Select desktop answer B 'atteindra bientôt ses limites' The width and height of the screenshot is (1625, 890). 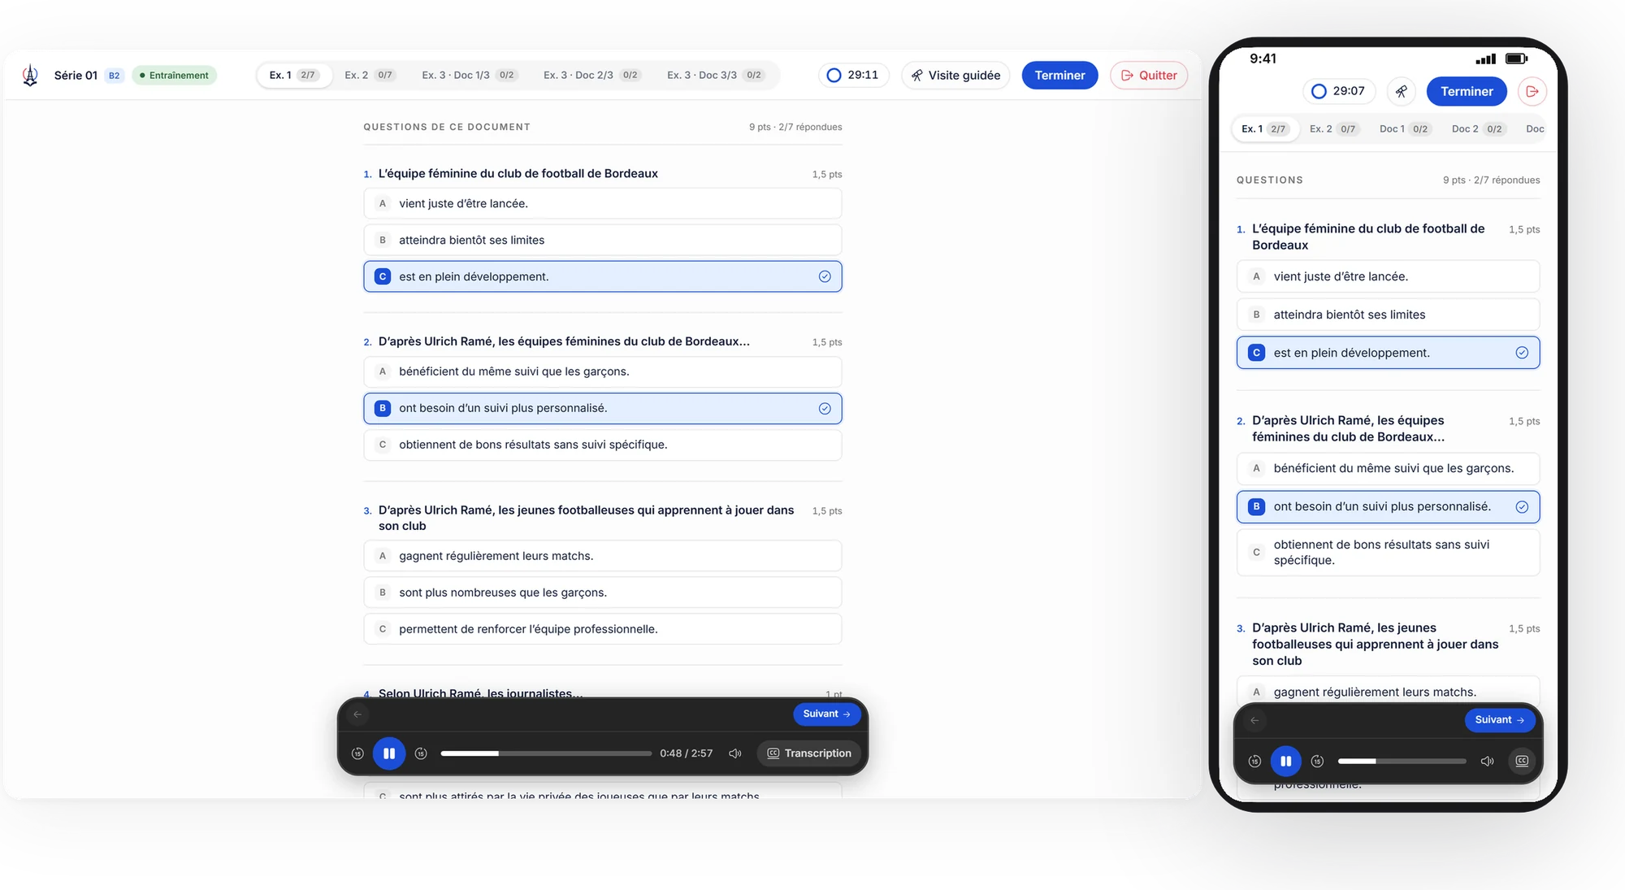[602, 240]
